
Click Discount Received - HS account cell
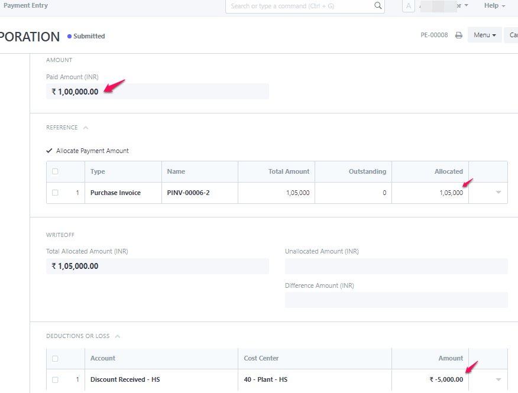click(x=161, y=380)
